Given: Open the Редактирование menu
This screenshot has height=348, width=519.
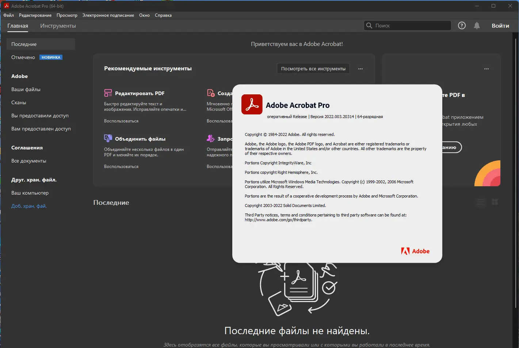Looking at the screenshot, I should [x=35, y=15].
